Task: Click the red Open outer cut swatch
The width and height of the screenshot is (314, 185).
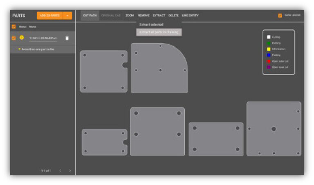Action: coord(269,61)
